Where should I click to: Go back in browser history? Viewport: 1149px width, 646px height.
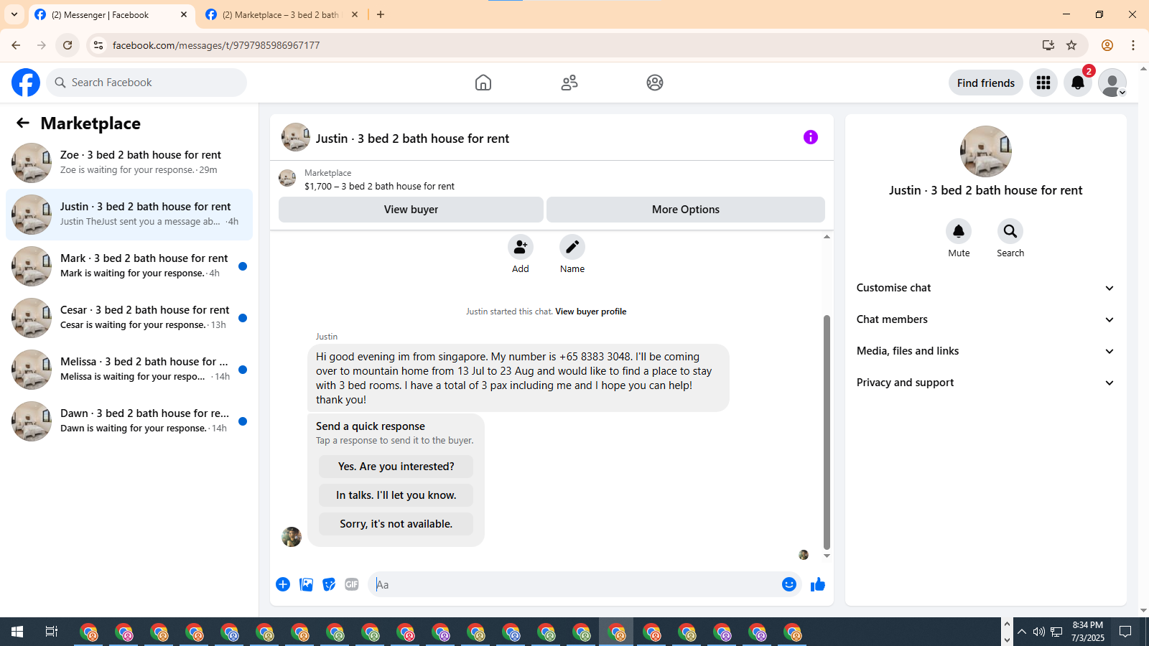16,45
